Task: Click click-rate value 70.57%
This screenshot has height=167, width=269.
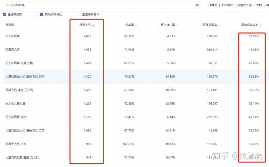Action: [129, 77]
